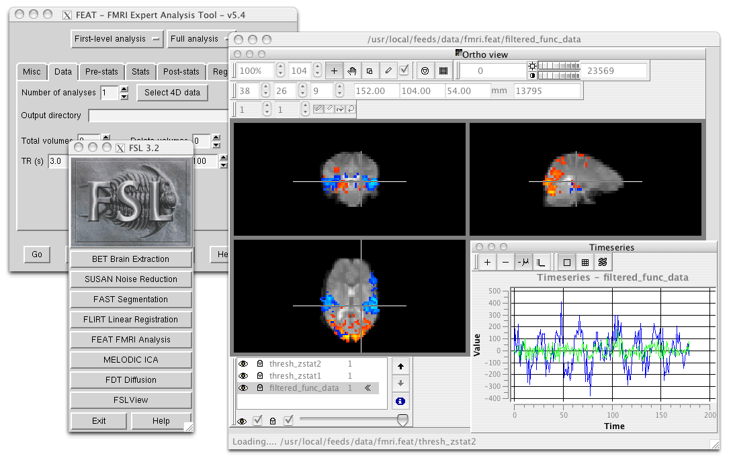Move the selected layer down with the arrow
This screenshot has width=731, height=458.
400,383
